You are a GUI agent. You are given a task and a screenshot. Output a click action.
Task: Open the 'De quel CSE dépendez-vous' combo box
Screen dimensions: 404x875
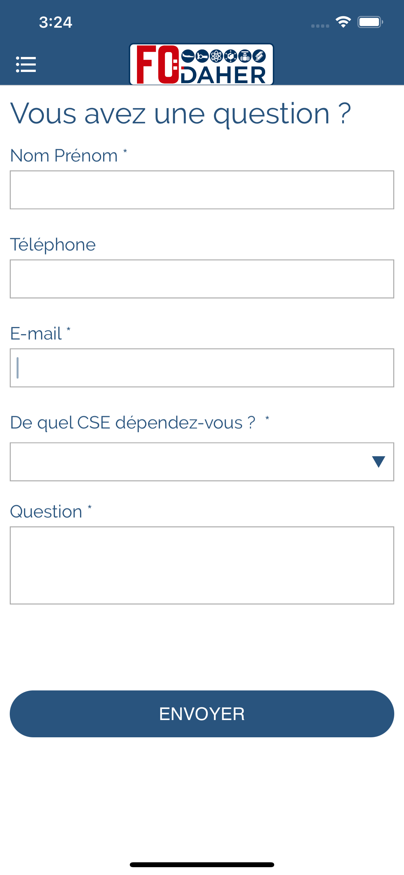click(x=202, y=462)
